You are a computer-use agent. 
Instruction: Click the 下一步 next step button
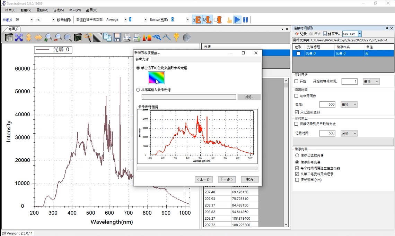(x=227, y=179)
